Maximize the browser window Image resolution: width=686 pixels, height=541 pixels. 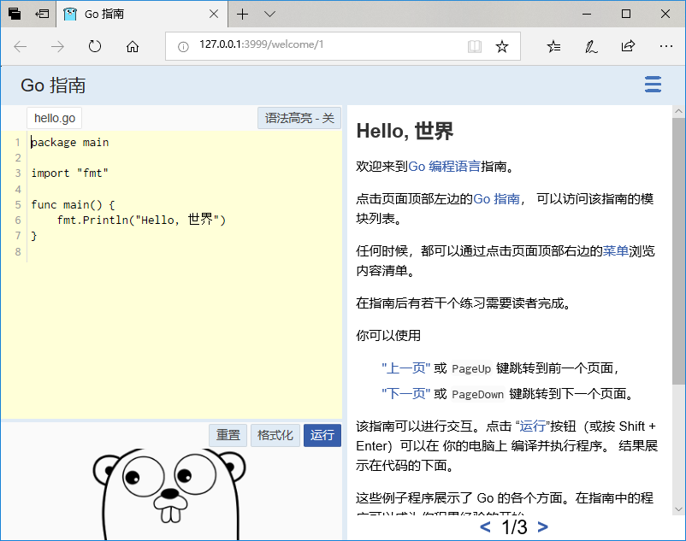(626, 14)
